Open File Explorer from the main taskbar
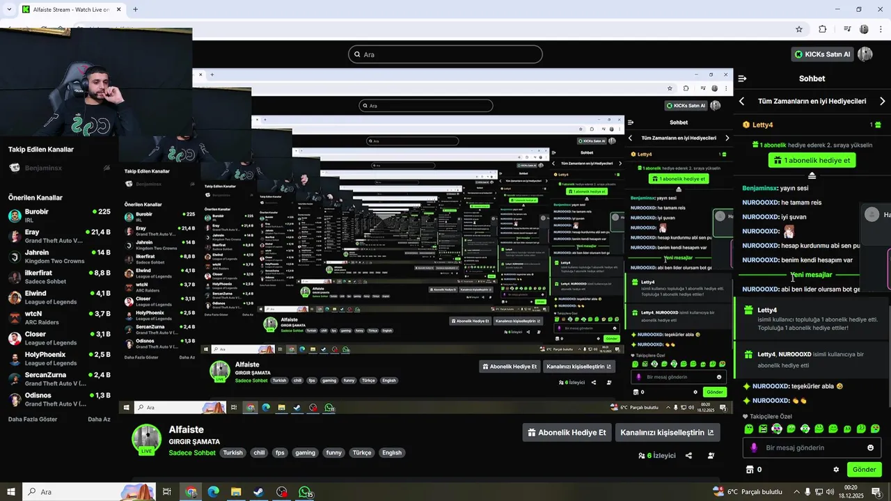This screenshot has height=501, width=891. point(236,492)
